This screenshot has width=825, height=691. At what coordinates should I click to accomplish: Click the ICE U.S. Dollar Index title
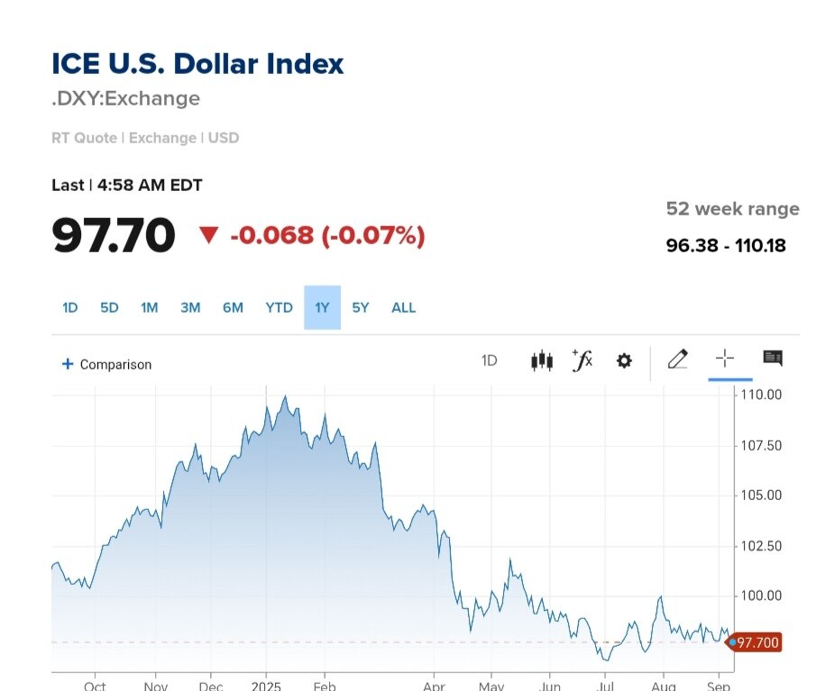(197, 65)
